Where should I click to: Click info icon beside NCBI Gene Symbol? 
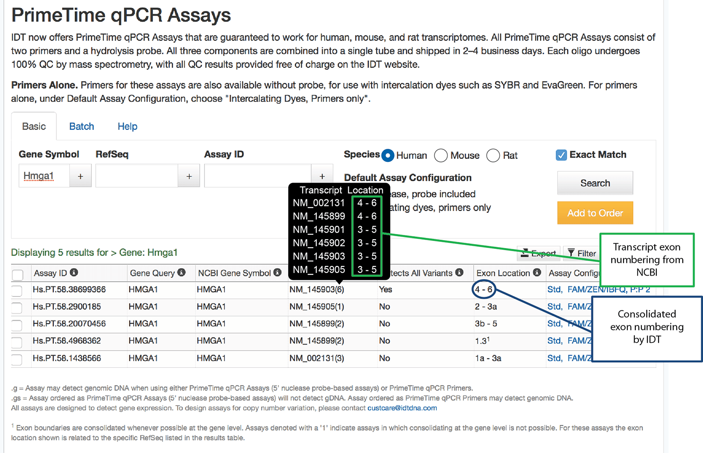[277, 273]
